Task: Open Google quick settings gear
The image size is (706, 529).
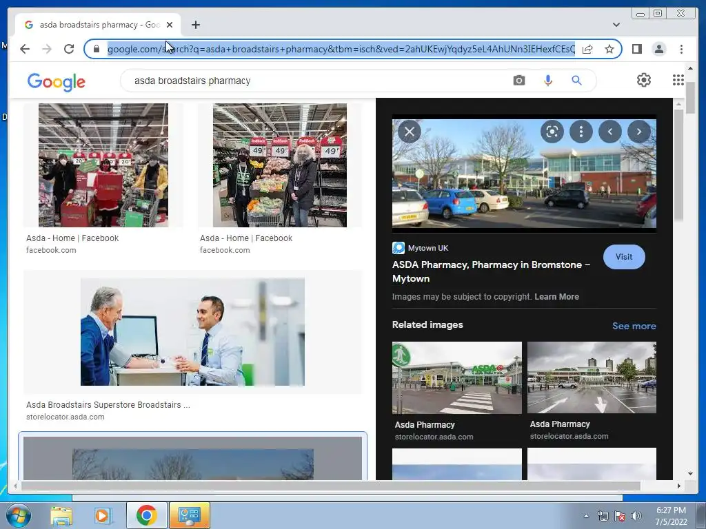Action: (643, 80)
